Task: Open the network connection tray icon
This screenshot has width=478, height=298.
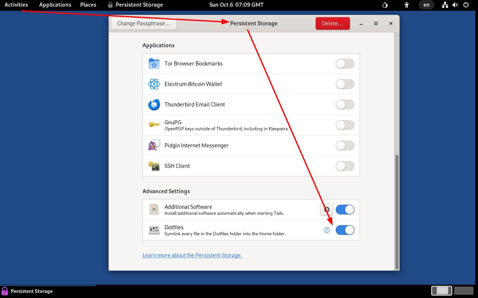Action: (445, 5)
